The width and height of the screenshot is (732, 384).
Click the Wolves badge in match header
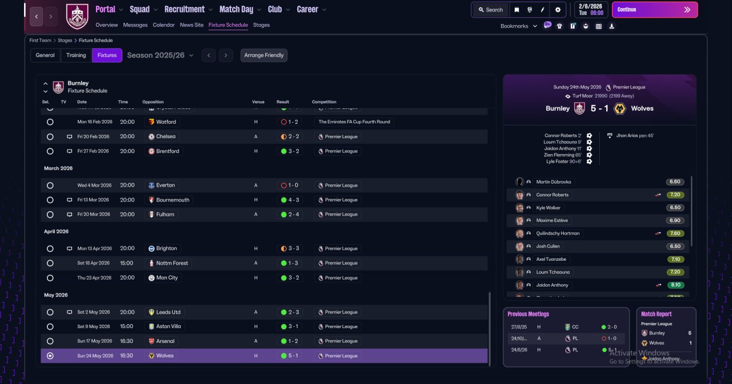(619, 108)
